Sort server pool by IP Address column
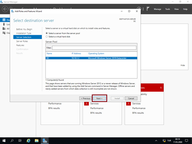The image size is (192, 144). tap(76, 54)
